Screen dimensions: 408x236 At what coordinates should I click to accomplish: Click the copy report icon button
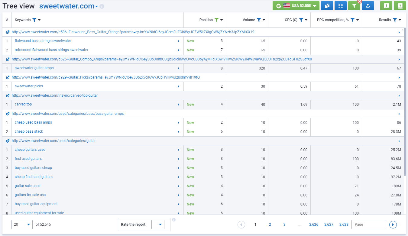click(x=327, y=6)
